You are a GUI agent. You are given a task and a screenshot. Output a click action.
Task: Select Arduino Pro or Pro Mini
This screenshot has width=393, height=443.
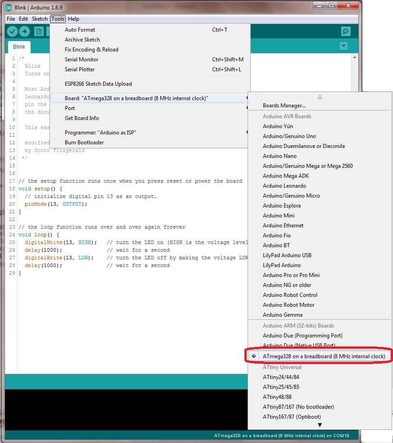(320, 275)
